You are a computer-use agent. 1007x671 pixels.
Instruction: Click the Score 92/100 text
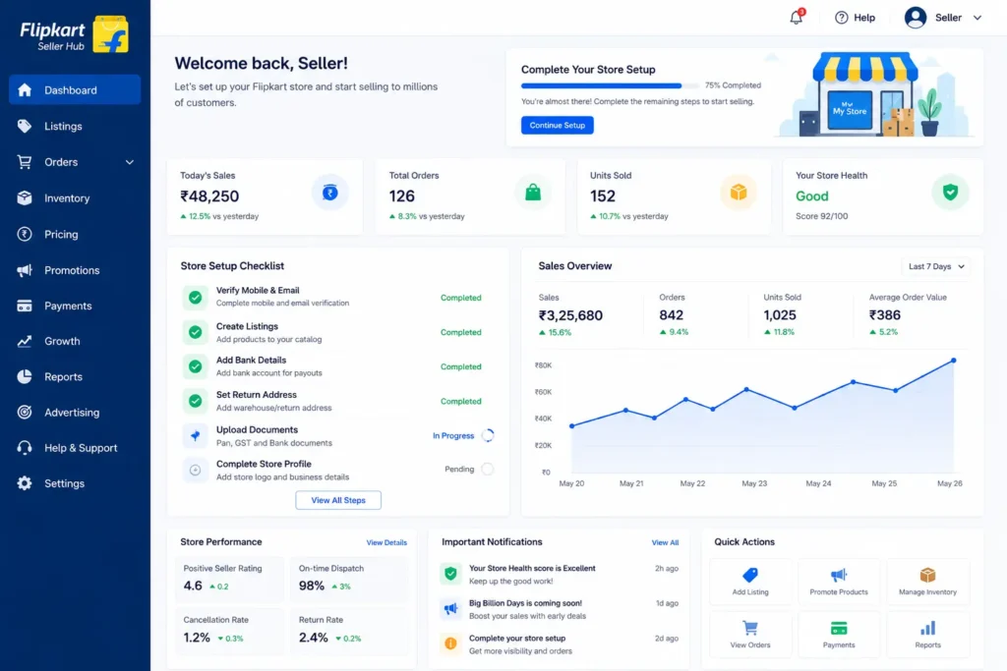821,216
